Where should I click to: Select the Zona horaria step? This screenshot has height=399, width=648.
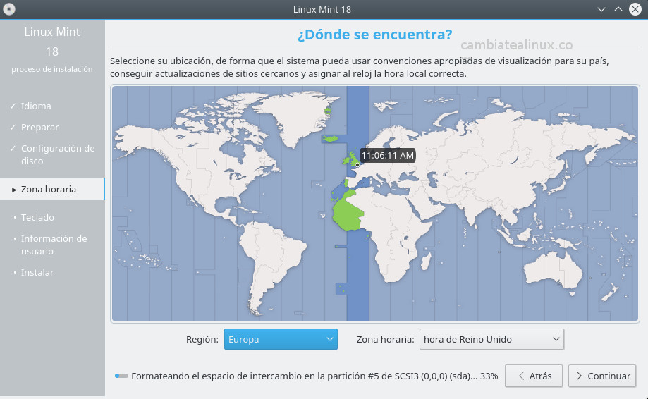coord(52,189)
